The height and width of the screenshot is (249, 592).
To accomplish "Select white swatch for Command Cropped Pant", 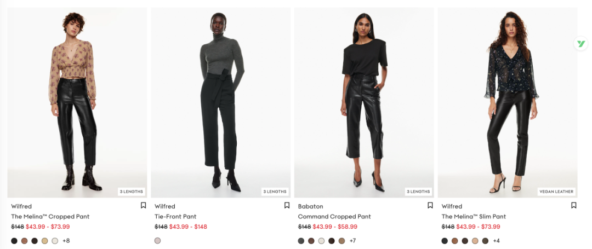I will pos(321,241).
